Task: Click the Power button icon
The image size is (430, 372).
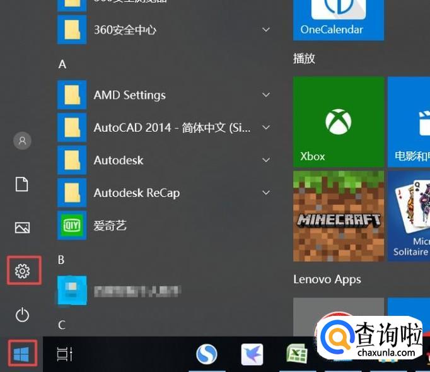Action: pyautogui.click(x=23, y=315)
